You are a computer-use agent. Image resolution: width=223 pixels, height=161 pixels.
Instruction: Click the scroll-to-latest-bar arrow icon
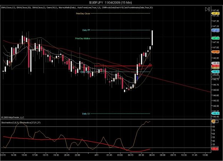pos(207,9)
